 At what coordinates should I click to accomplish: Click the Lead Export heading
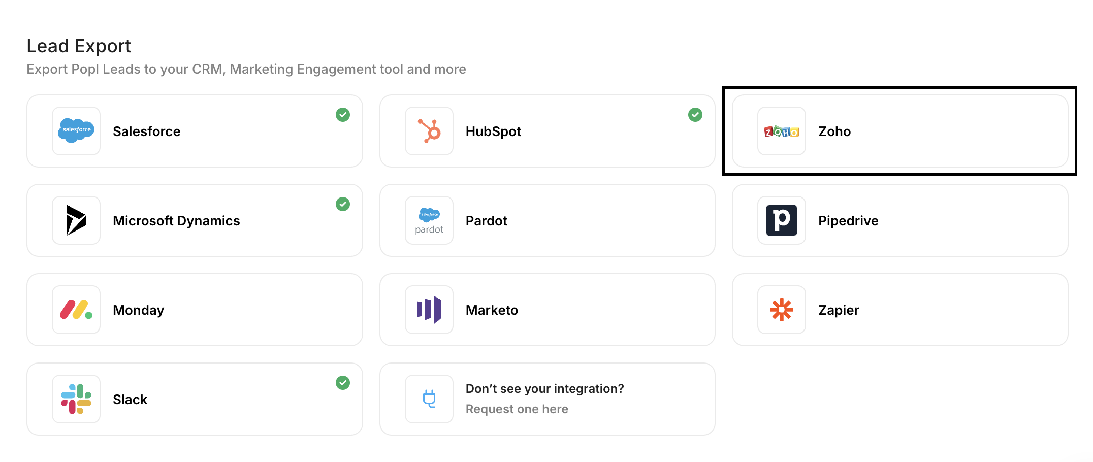79,46
